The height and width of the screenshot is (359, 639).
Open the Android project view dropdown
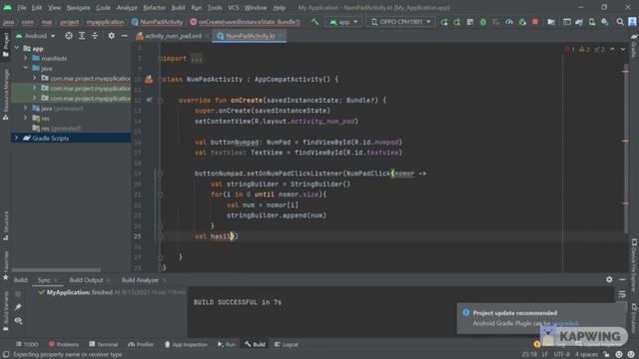click(x=36, y=36)
